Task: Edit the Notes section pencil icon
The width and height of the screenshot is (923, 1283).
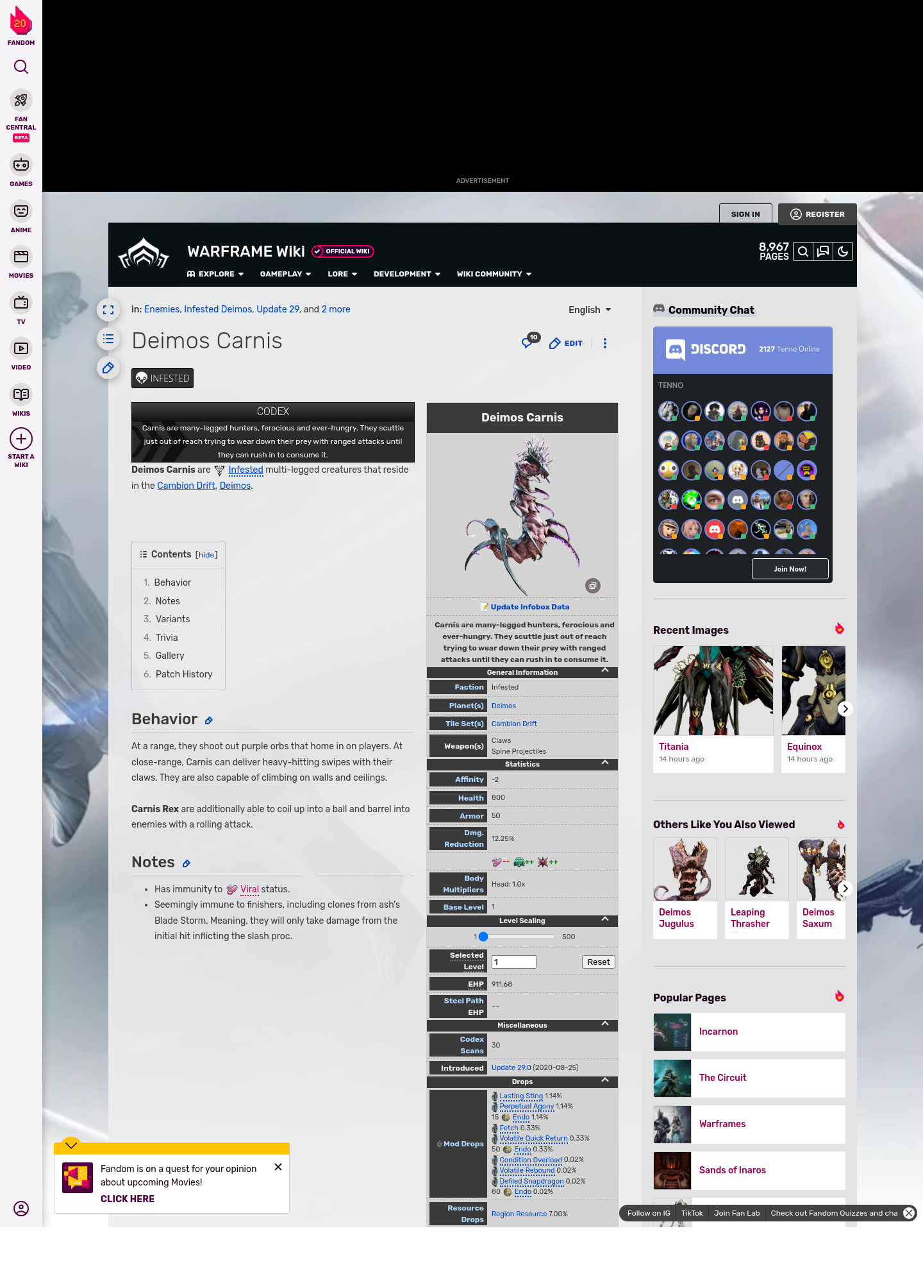Action: point(187,864)
